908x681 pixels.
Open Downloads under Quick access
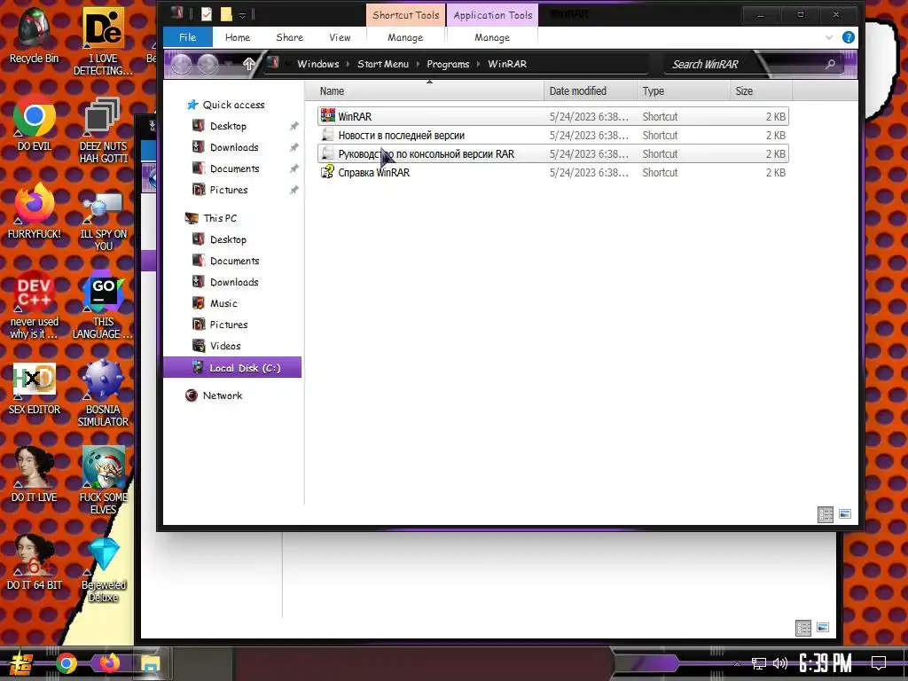234,147
